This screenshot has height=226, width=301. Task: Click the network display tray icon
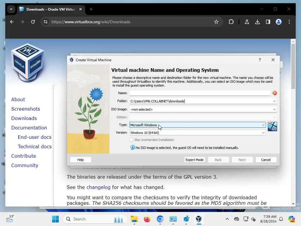point(246,219)
